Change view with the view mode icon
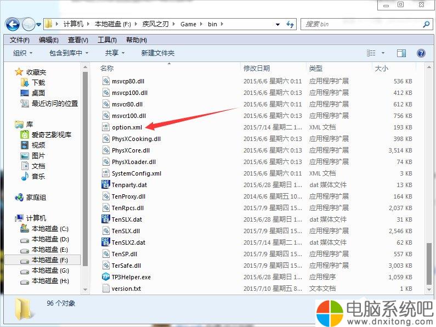 (371, 53)
